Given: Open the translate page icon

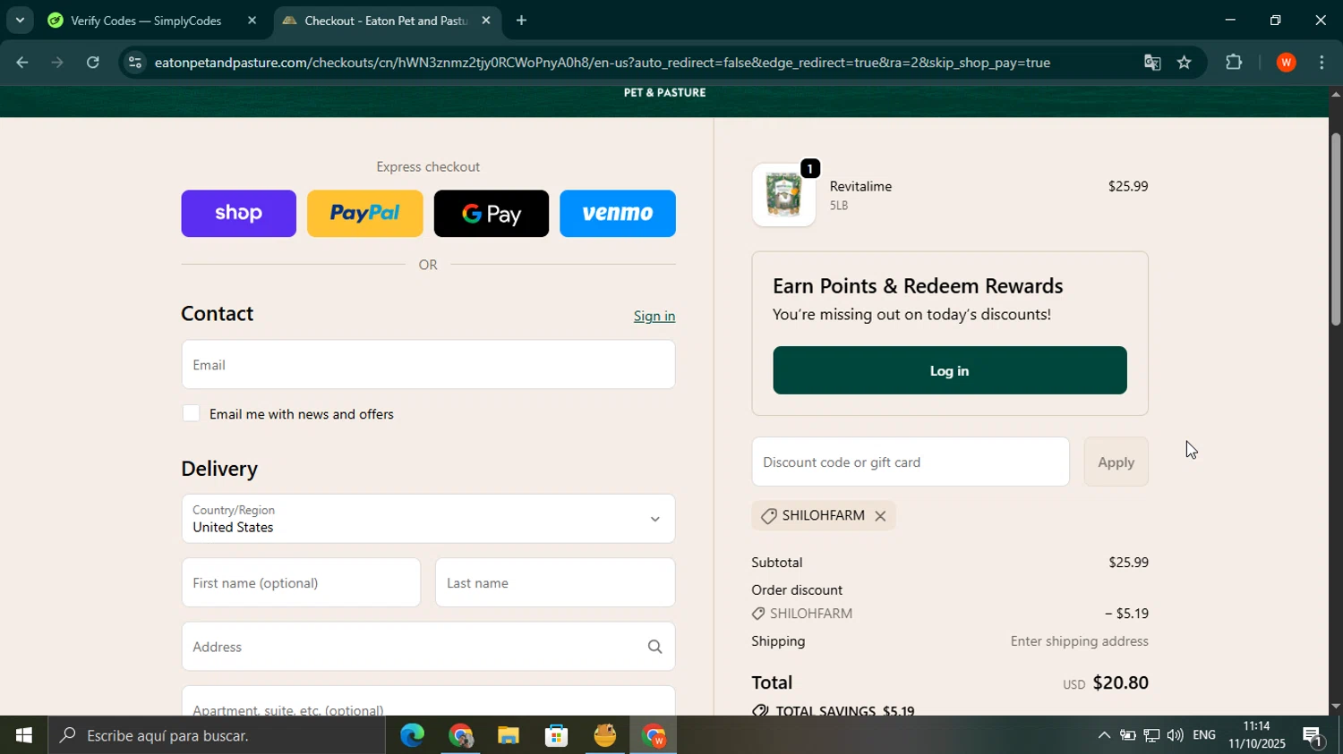Looking at the screenshot, I should [1152, 63].
